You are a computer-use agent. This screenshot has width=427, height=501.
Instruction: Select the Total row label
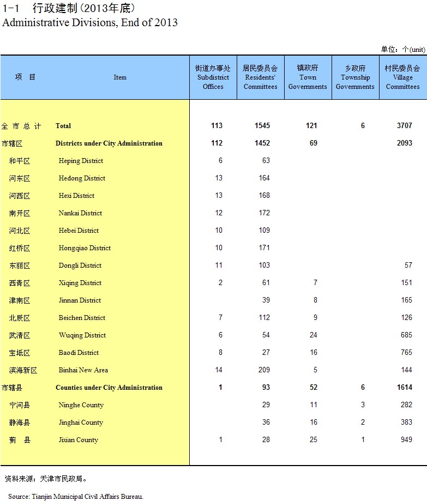(63, 126)
